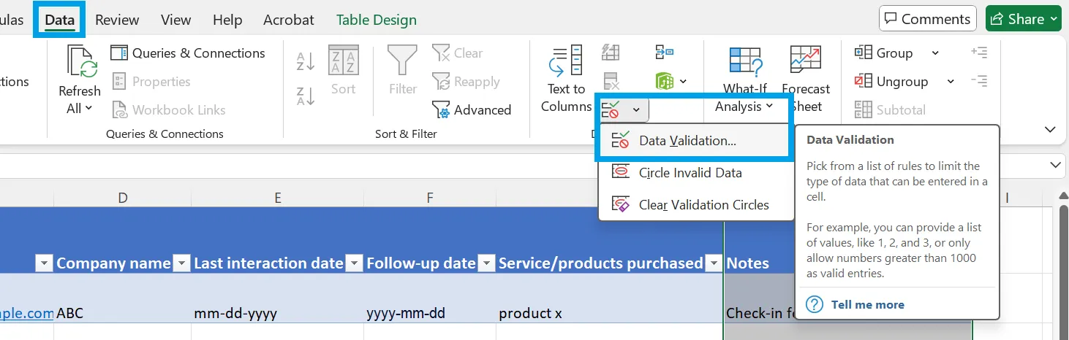Image resolution: width=1069 pixels, height=340 pixels.
Task: Click Clear filter button
Action: 458,53
